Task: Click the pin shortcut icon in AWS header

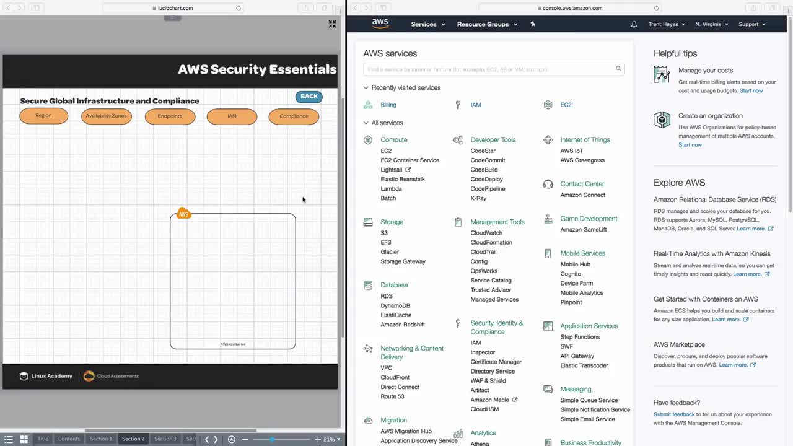Action: point(533,24)
